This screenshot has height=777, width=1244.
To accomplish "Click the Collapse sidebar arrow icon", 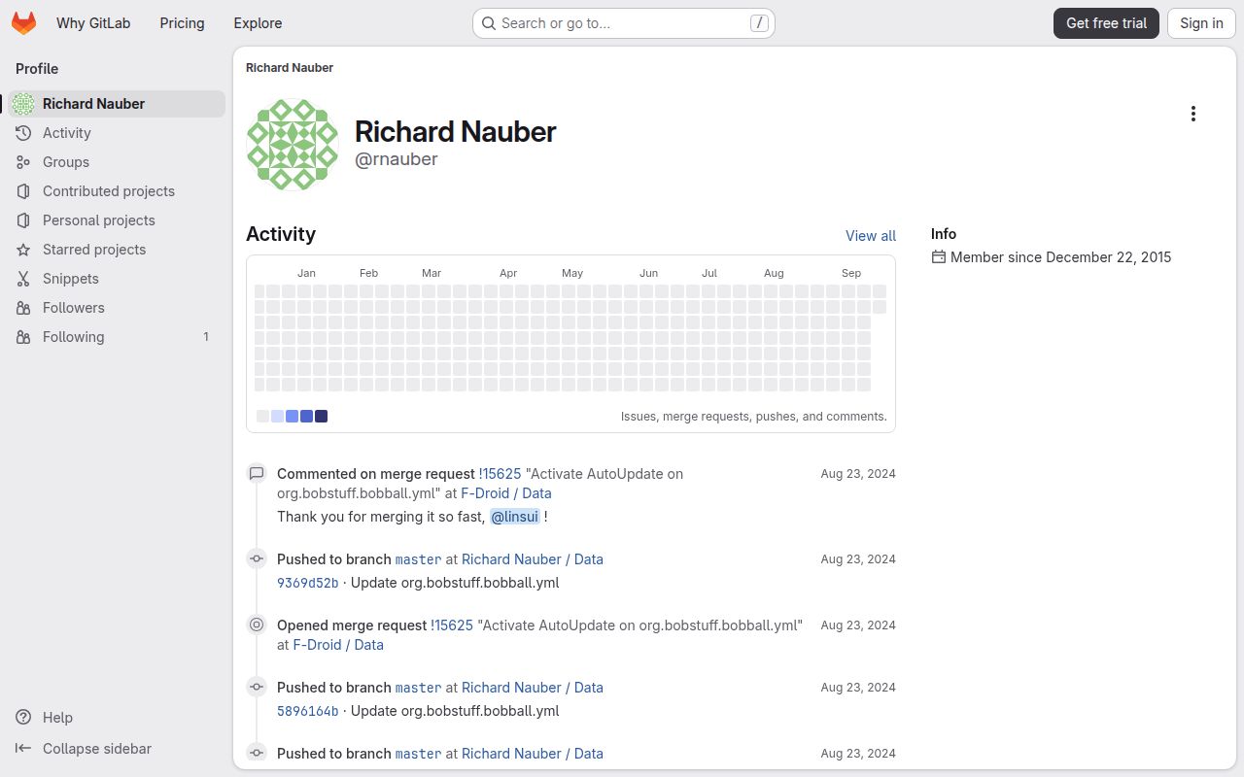I will (x=23, y=749).
